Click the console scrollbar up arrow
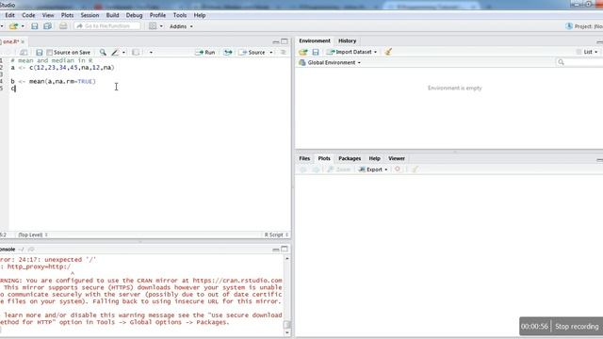603x339 pixels. [x=286, y=259]
